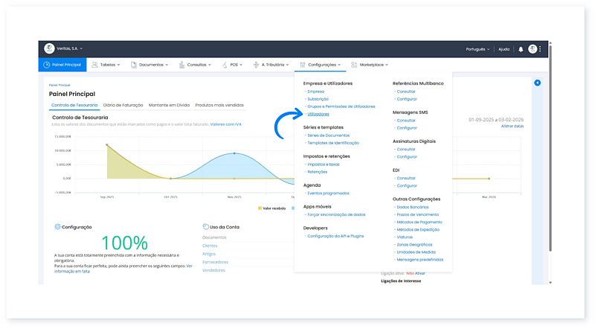The image size is (595, 329).
Task: Select Grupos e Permissões de Utilizadores
Action: pos(341,106)
